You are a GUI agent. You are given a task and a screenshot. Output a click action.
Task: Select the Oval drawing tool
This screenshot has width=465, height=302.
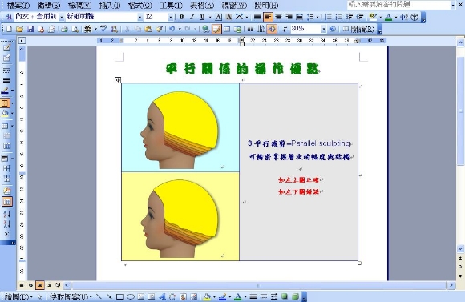click(x=131, y=296)
